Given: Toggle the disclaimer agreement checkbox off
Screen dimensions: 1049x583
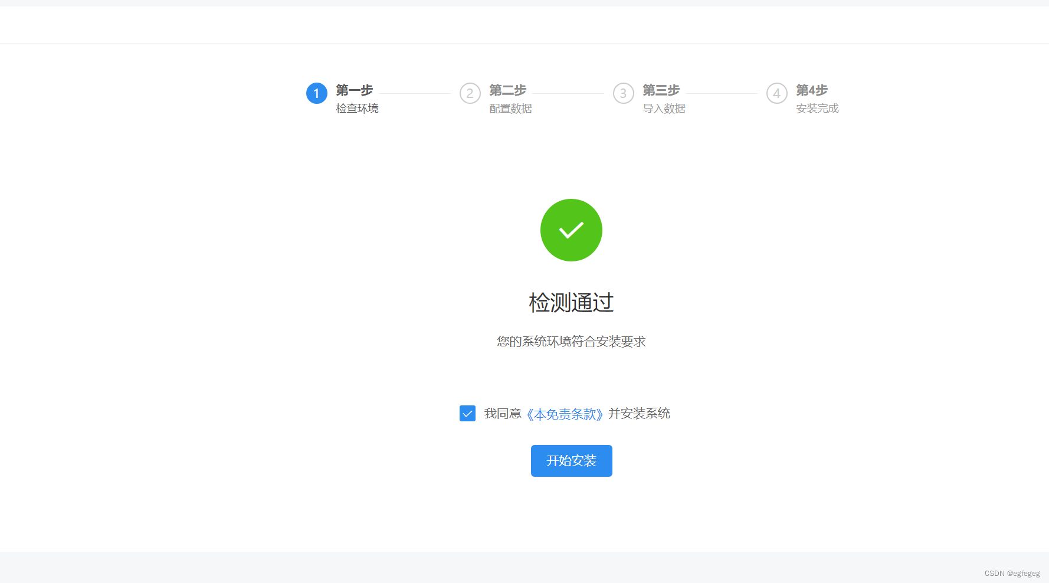Looking at the screenshot, I should 467,414.
